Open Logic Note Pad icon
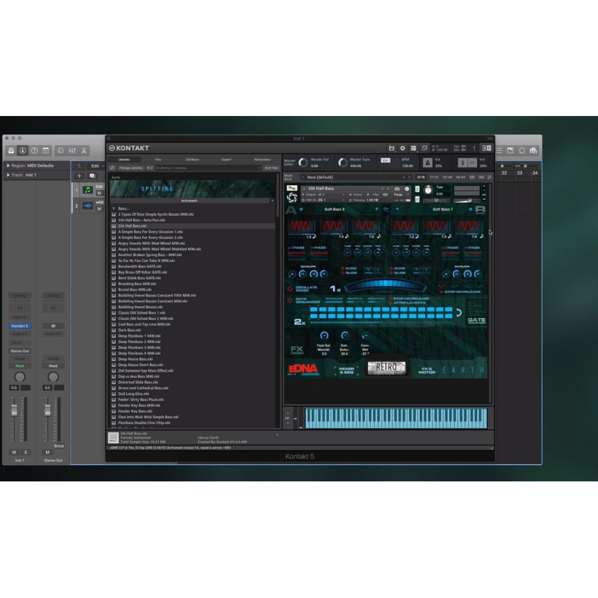 tap(510, 151)
